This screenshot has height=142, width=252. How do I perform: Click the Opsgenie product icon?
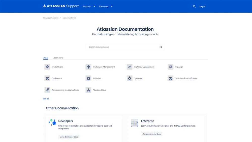pos(129,78)
